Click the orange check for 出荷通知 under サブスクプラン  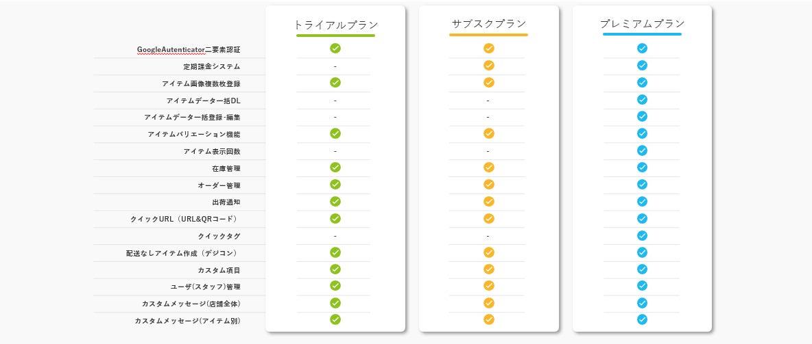tap(489, 202)
